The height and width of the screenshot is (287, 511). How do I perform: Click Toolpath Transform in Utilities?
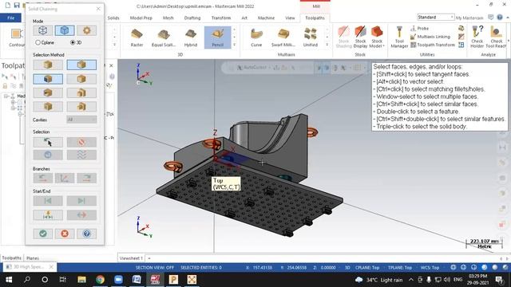click(x=433, y=45)
